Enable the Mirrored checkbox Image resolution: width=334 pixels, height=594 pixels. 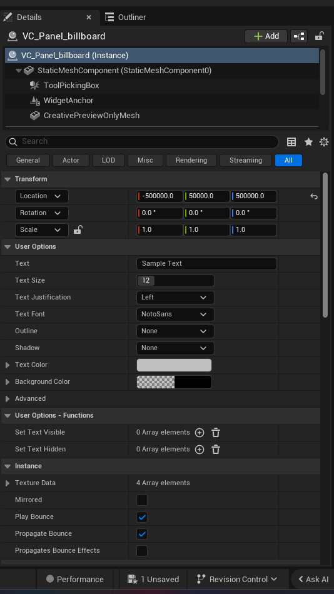coord(142,500)
